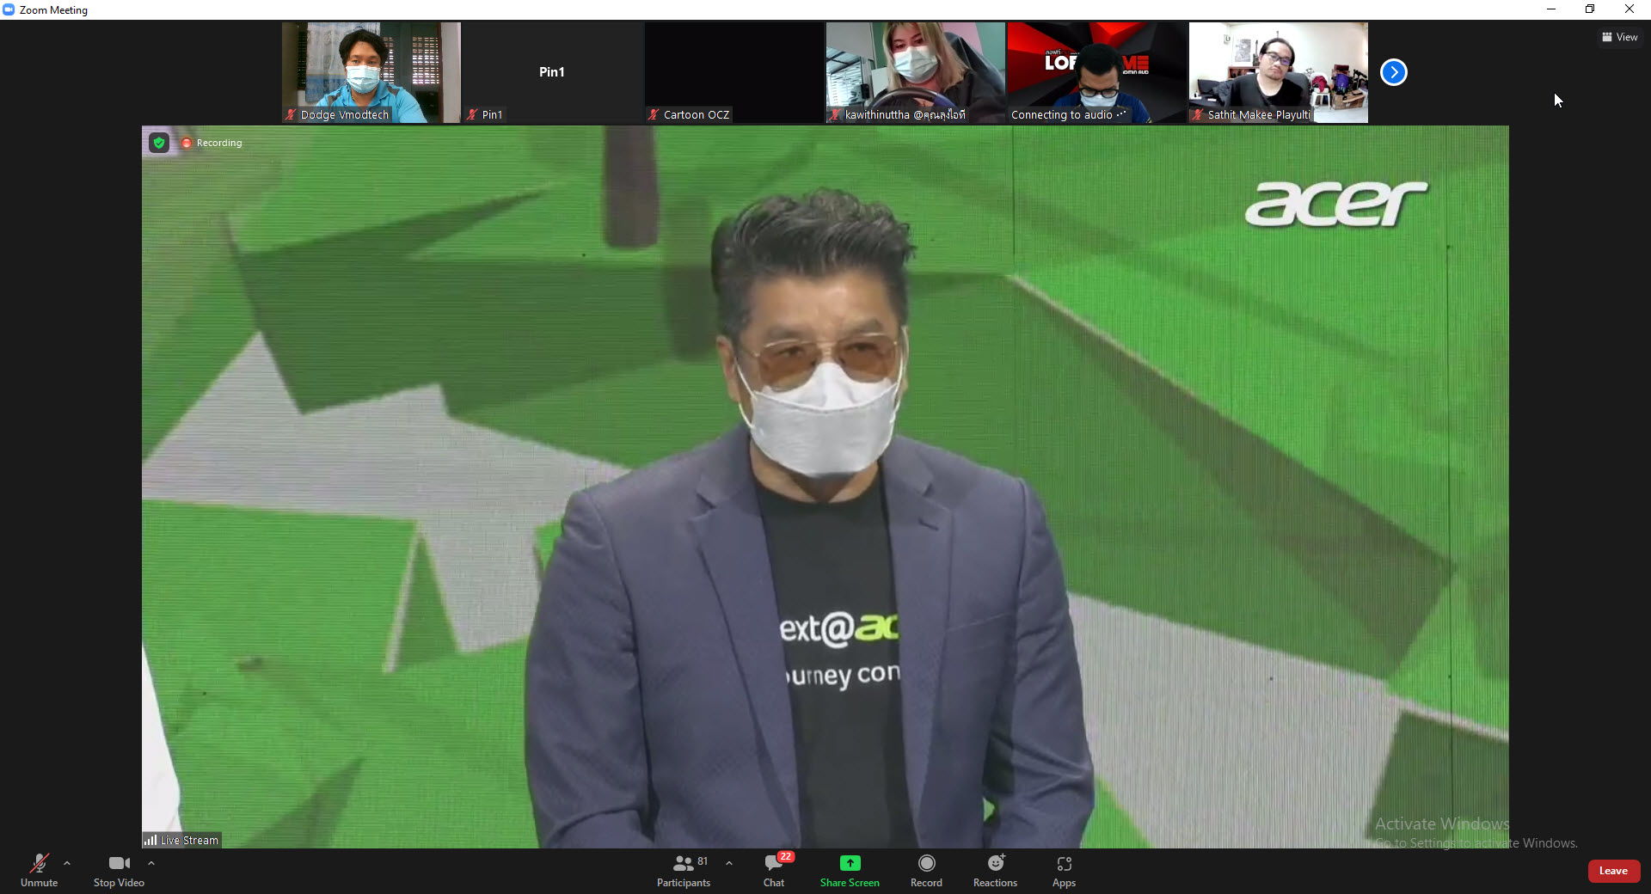The height and width of the screenshot is (894, 1651).
Task: Click the red muted mic on Dodge Vmodtech
Action: click(292, 114)
